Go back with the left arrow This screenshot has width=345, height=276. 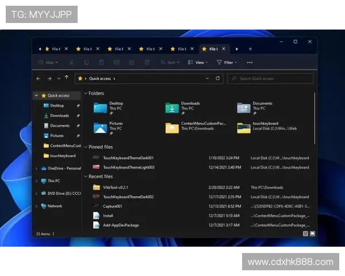[x=39, y=79]
